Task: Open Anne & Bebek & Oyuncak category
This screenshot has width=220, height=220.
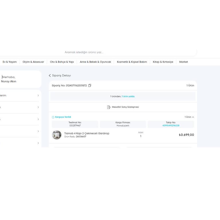Action: click(95, 62)
